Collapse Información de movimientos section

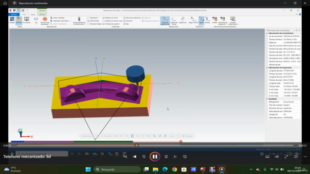point(267,33)
